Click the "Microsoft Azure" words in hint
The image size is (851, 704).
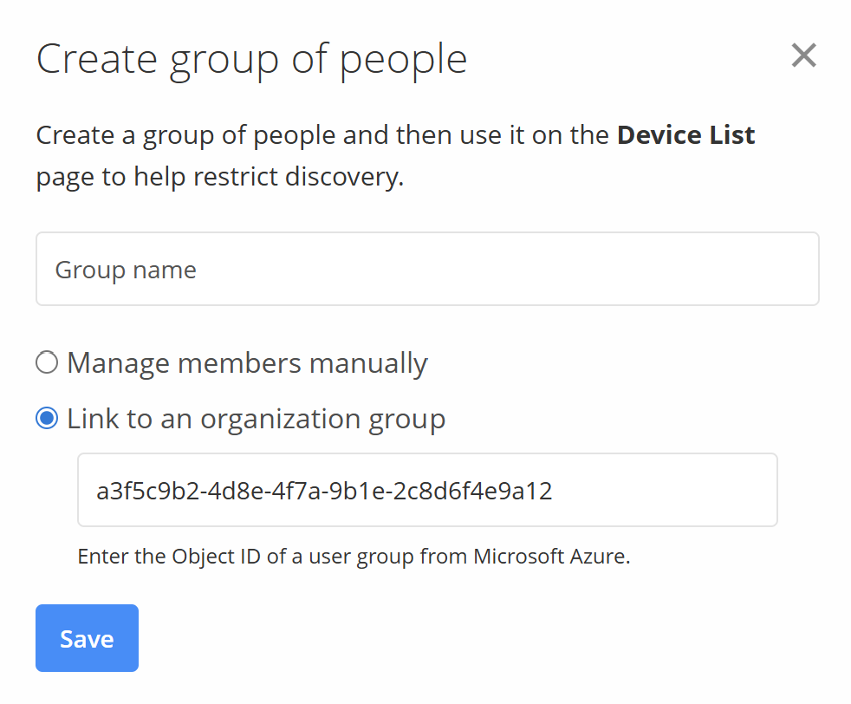point(550,556)
